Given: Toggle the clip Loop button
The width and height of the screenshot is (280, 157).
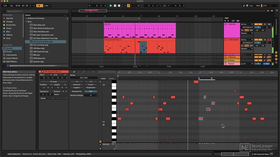Looking at the screenshot, I should coord(53,82).
